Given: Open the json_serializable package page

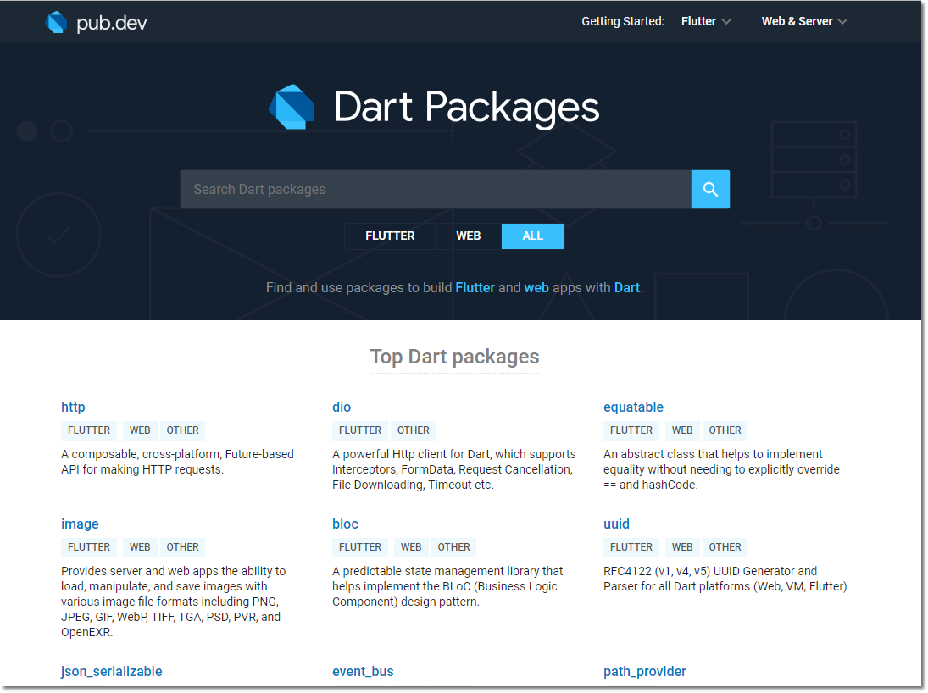Looking at the screenshot, I should (111, 672).
